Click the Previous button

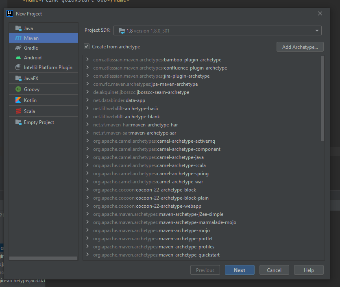click(205, 270)
